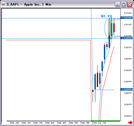Click the 13150 price axis label
Viewport: 134px width, 126px height.
(x=128, y=13)
